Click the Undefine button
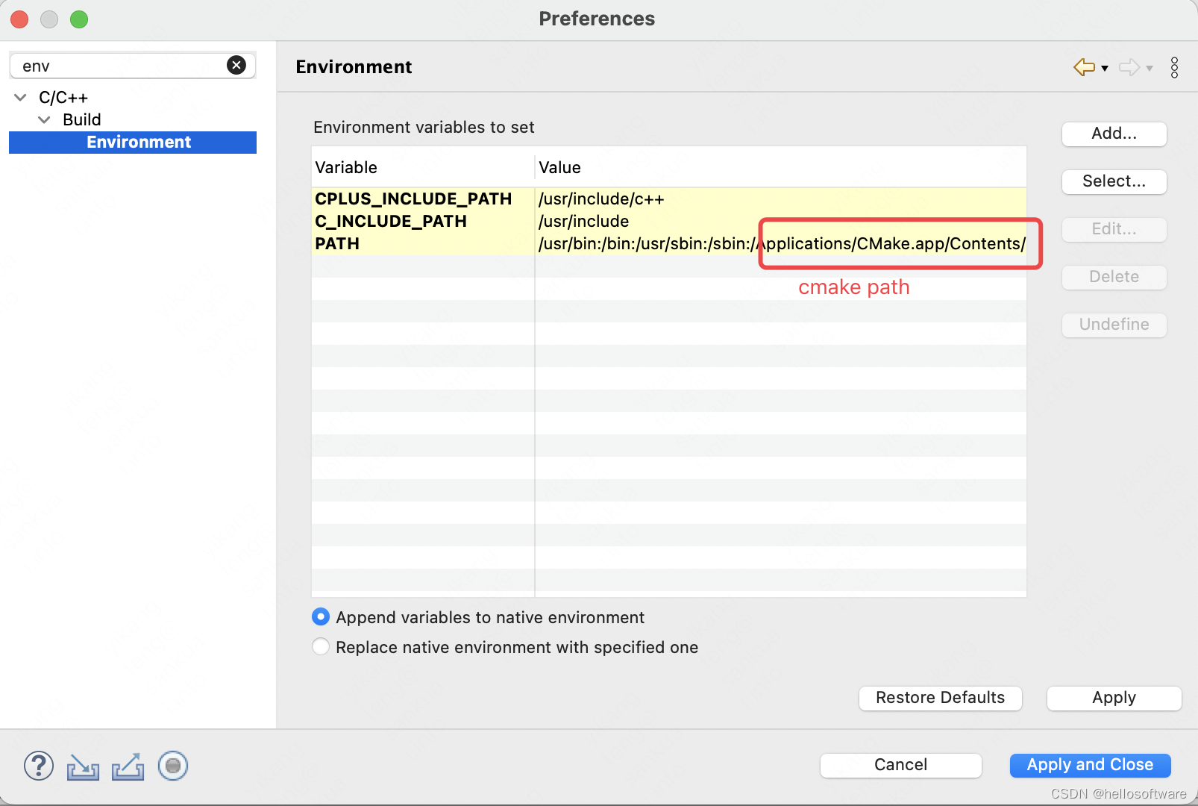This screenshot has height=806, width=1198. pos(1114,325)
